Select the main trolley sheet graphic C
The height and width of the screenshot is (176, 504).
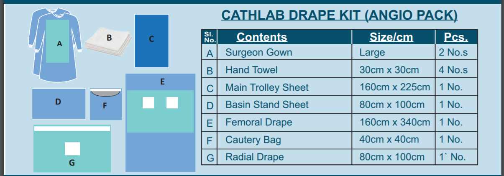pos(151,41)
